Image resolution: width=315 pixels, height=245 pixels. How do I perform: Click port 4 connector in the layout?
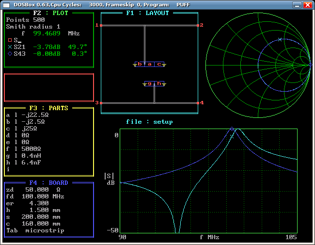coord(198,103)
